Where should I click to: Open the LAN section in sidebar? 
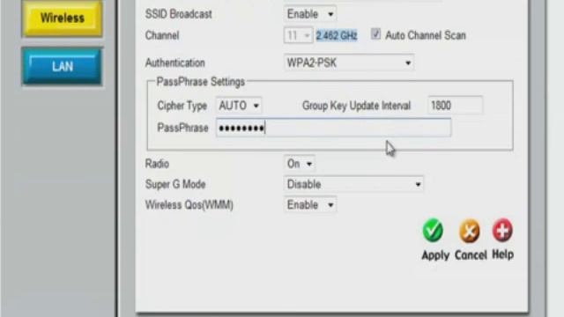[x=63, y=67]
